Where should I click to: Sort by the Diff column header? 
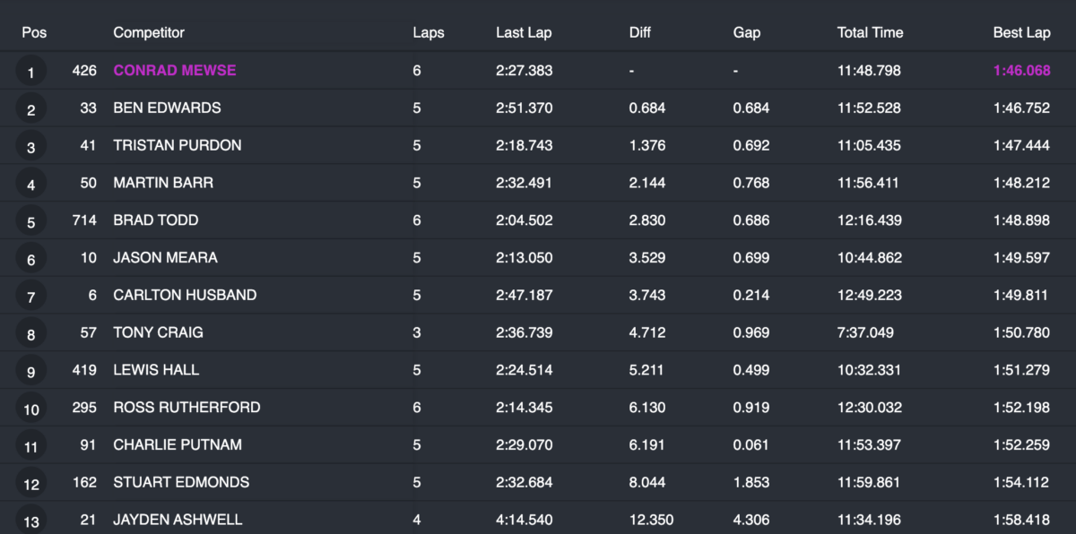point(640,33)
